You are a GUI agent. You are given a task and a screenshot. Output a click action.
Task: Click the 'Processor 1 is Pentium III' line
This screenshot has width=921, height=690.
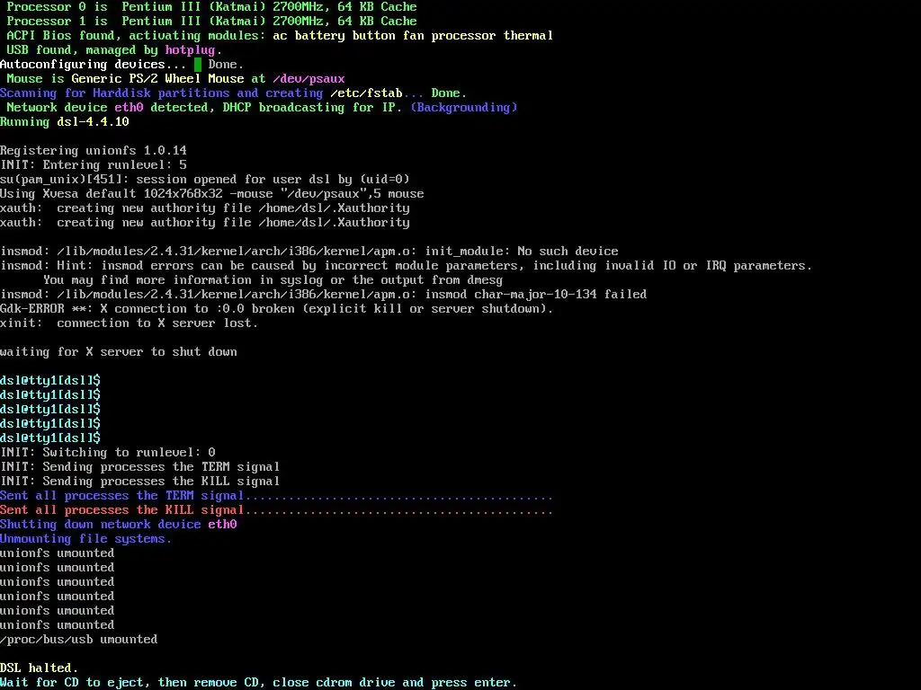point(211,22)
